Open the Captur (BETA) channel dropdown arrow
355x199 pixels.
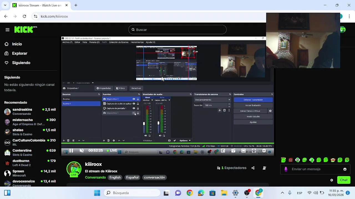point(169,100)
